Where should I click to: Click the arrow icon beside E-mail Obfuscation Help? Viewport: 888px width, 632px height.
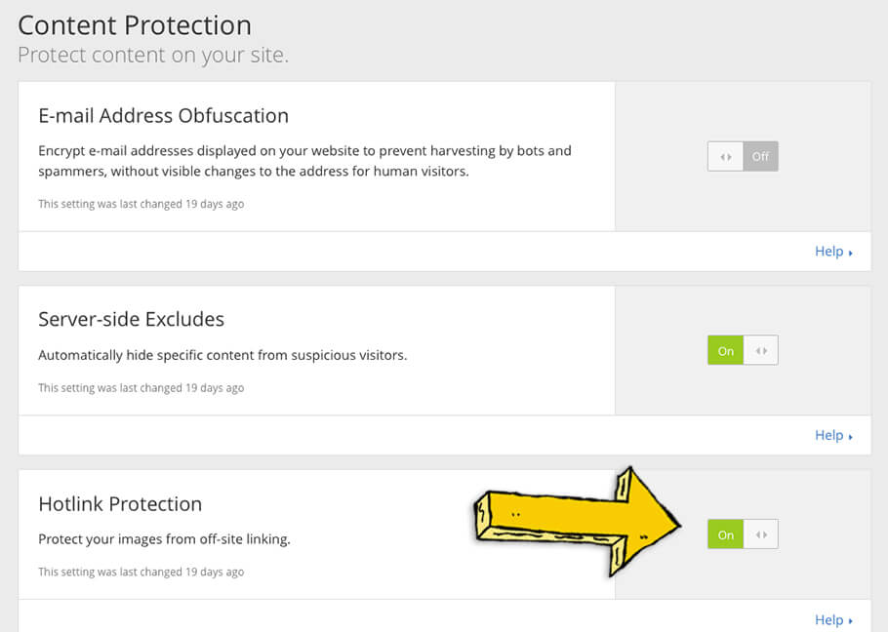851,253
